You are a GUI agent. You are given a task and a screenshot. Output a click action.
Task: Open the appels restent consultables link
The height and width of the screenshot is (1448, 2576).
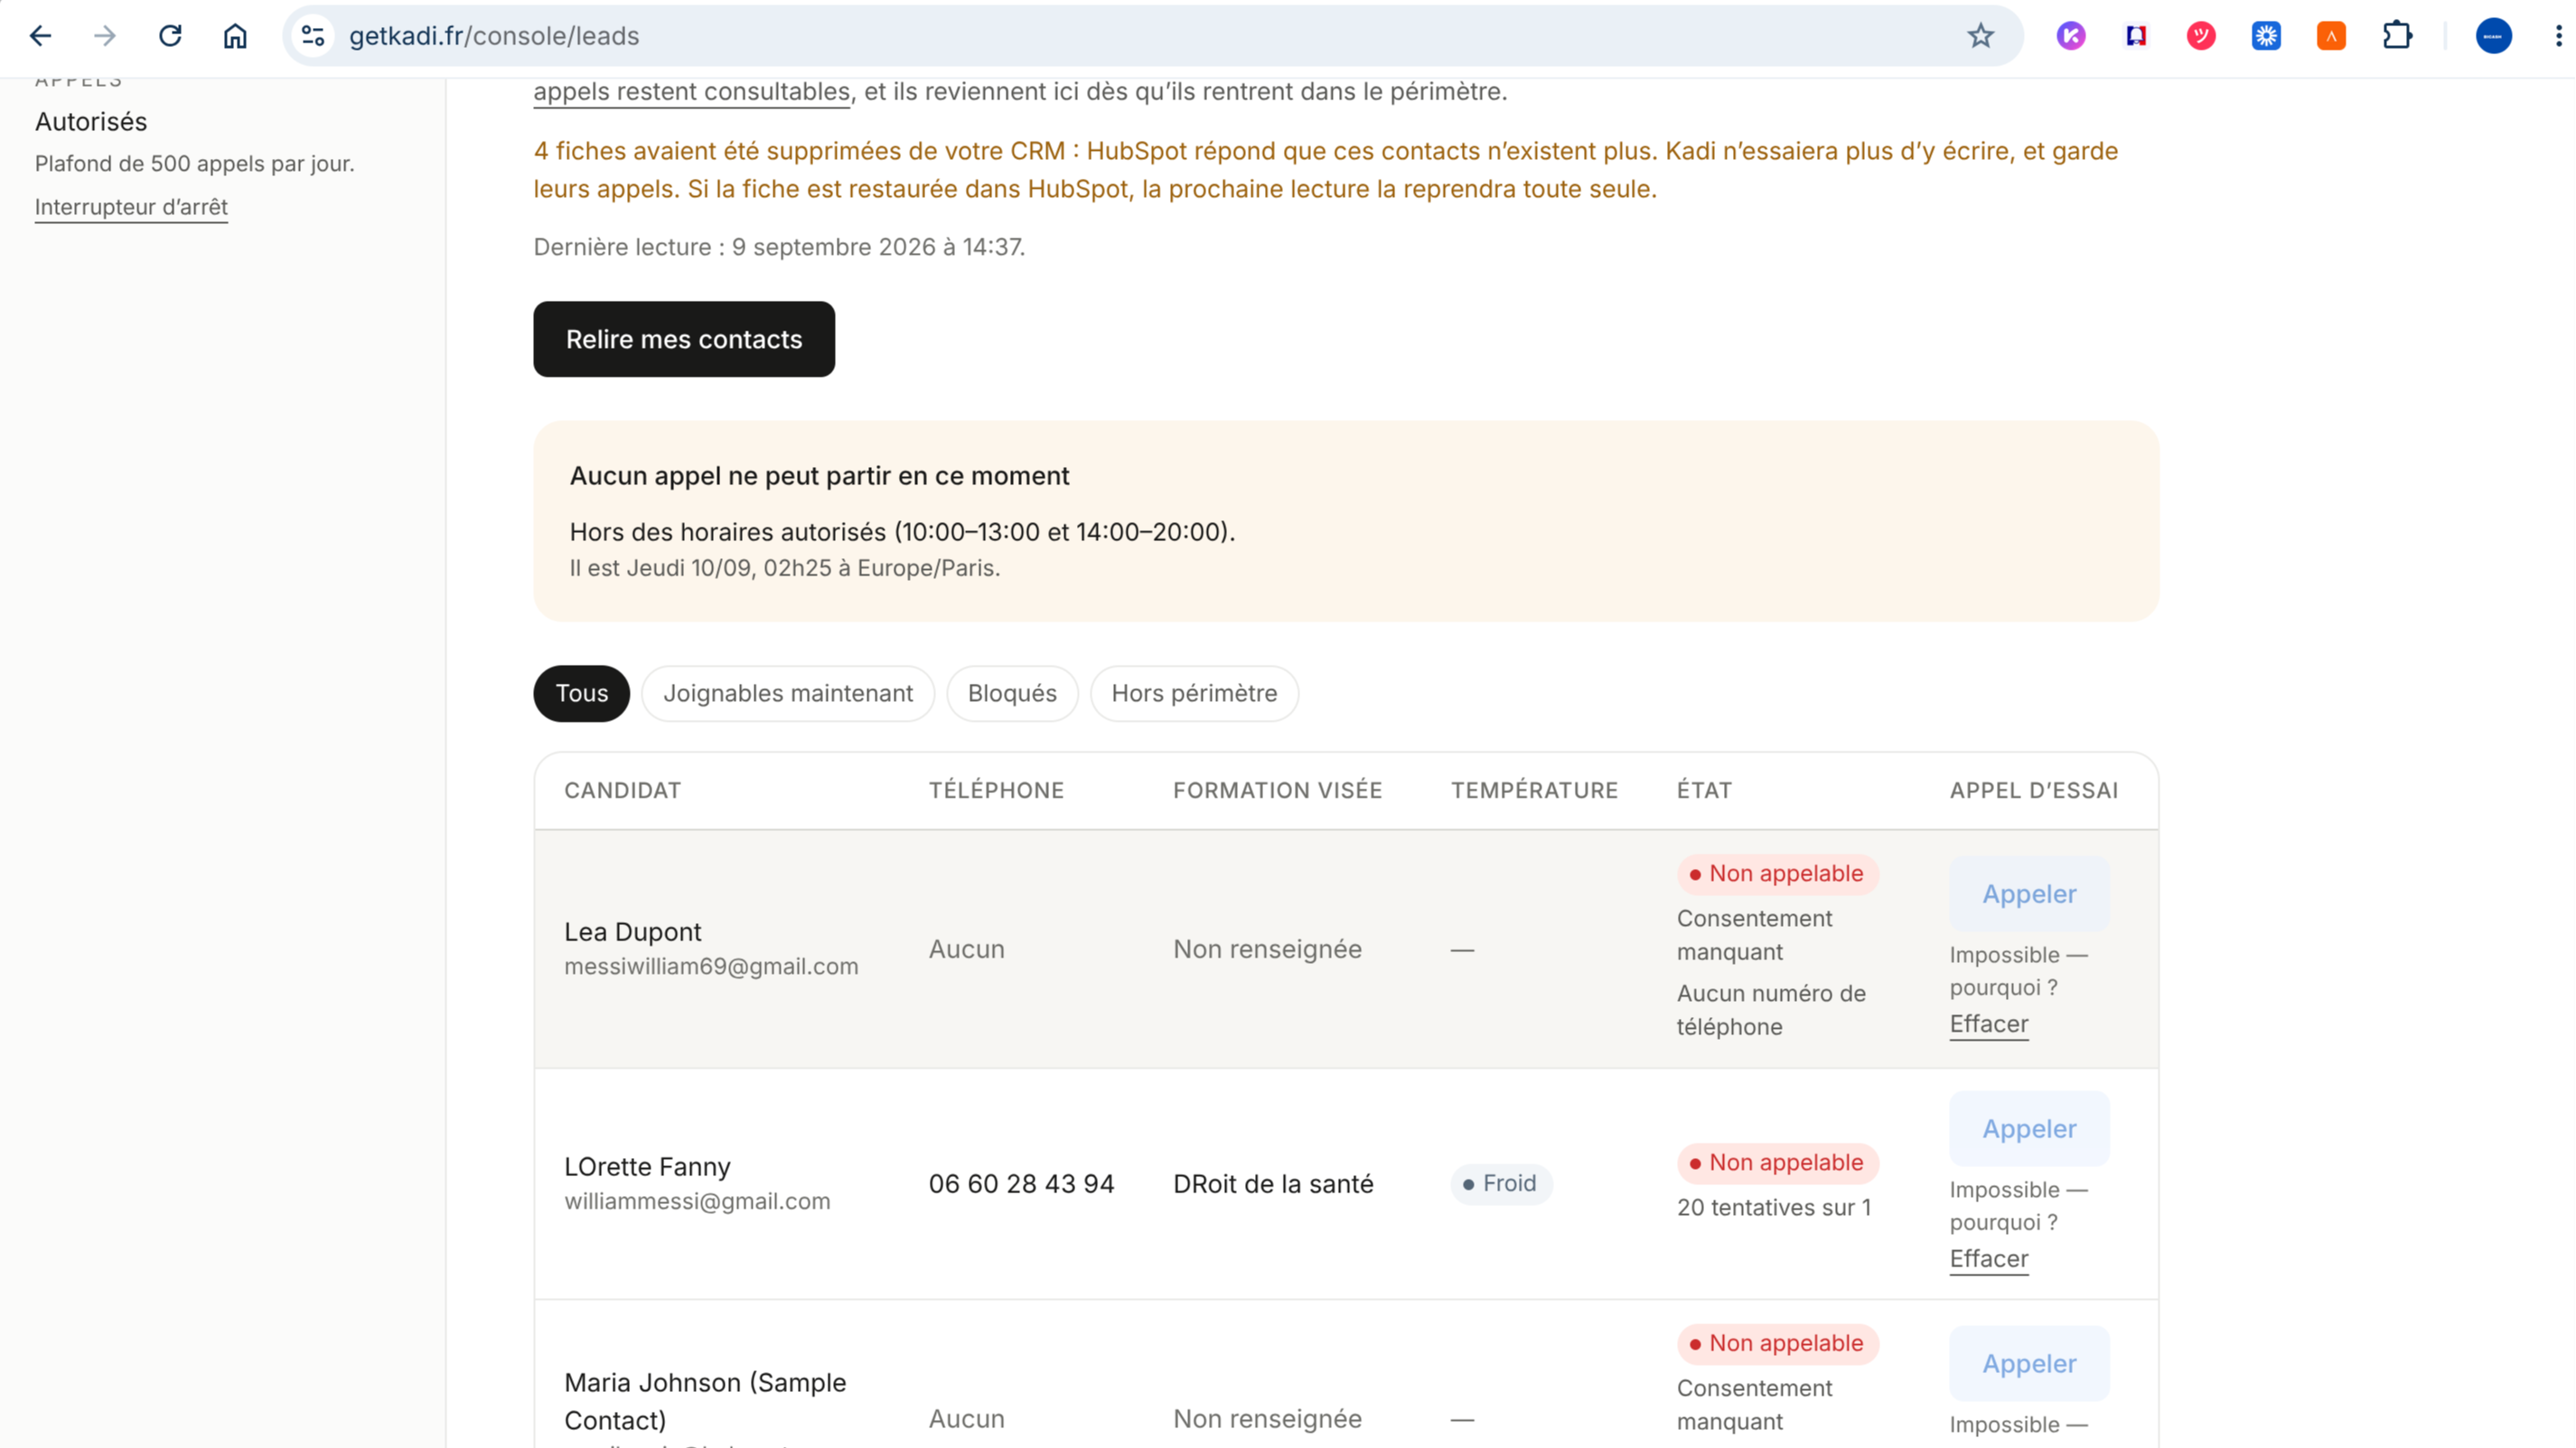point(692,91)
